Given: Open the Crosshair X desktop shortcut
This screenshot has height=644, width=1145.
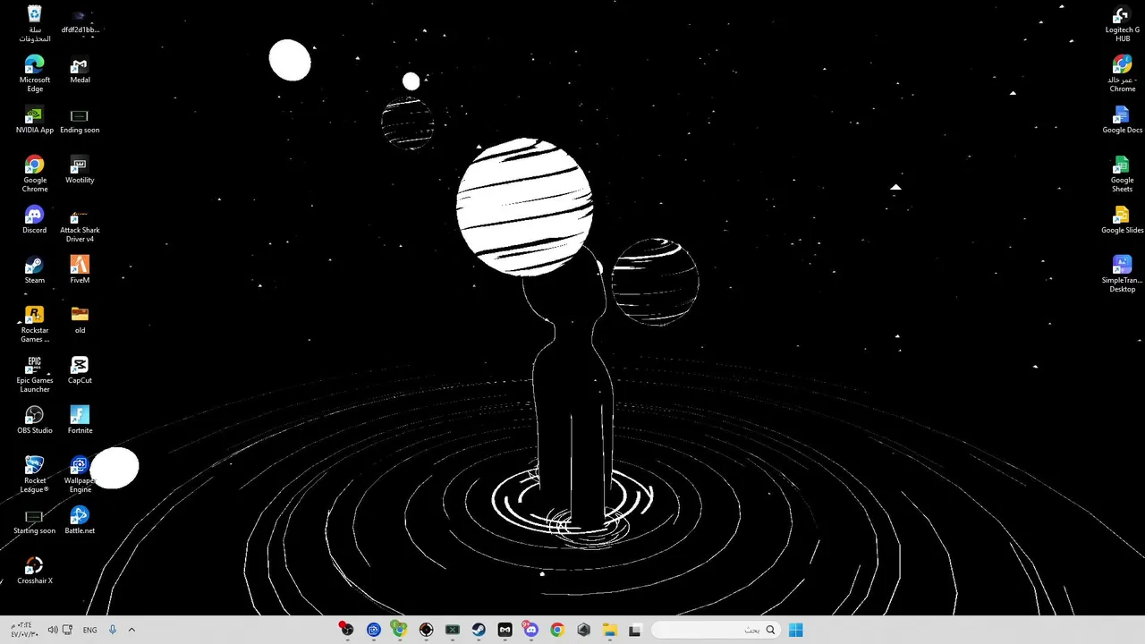Looking at the screenshot, I should point(34,572).
